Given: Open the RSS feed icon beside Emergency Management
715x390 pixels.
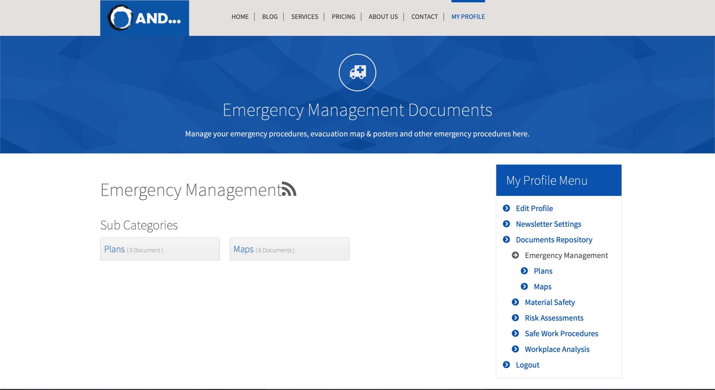Looking at the screenshot, I should (x=289, y=189).
